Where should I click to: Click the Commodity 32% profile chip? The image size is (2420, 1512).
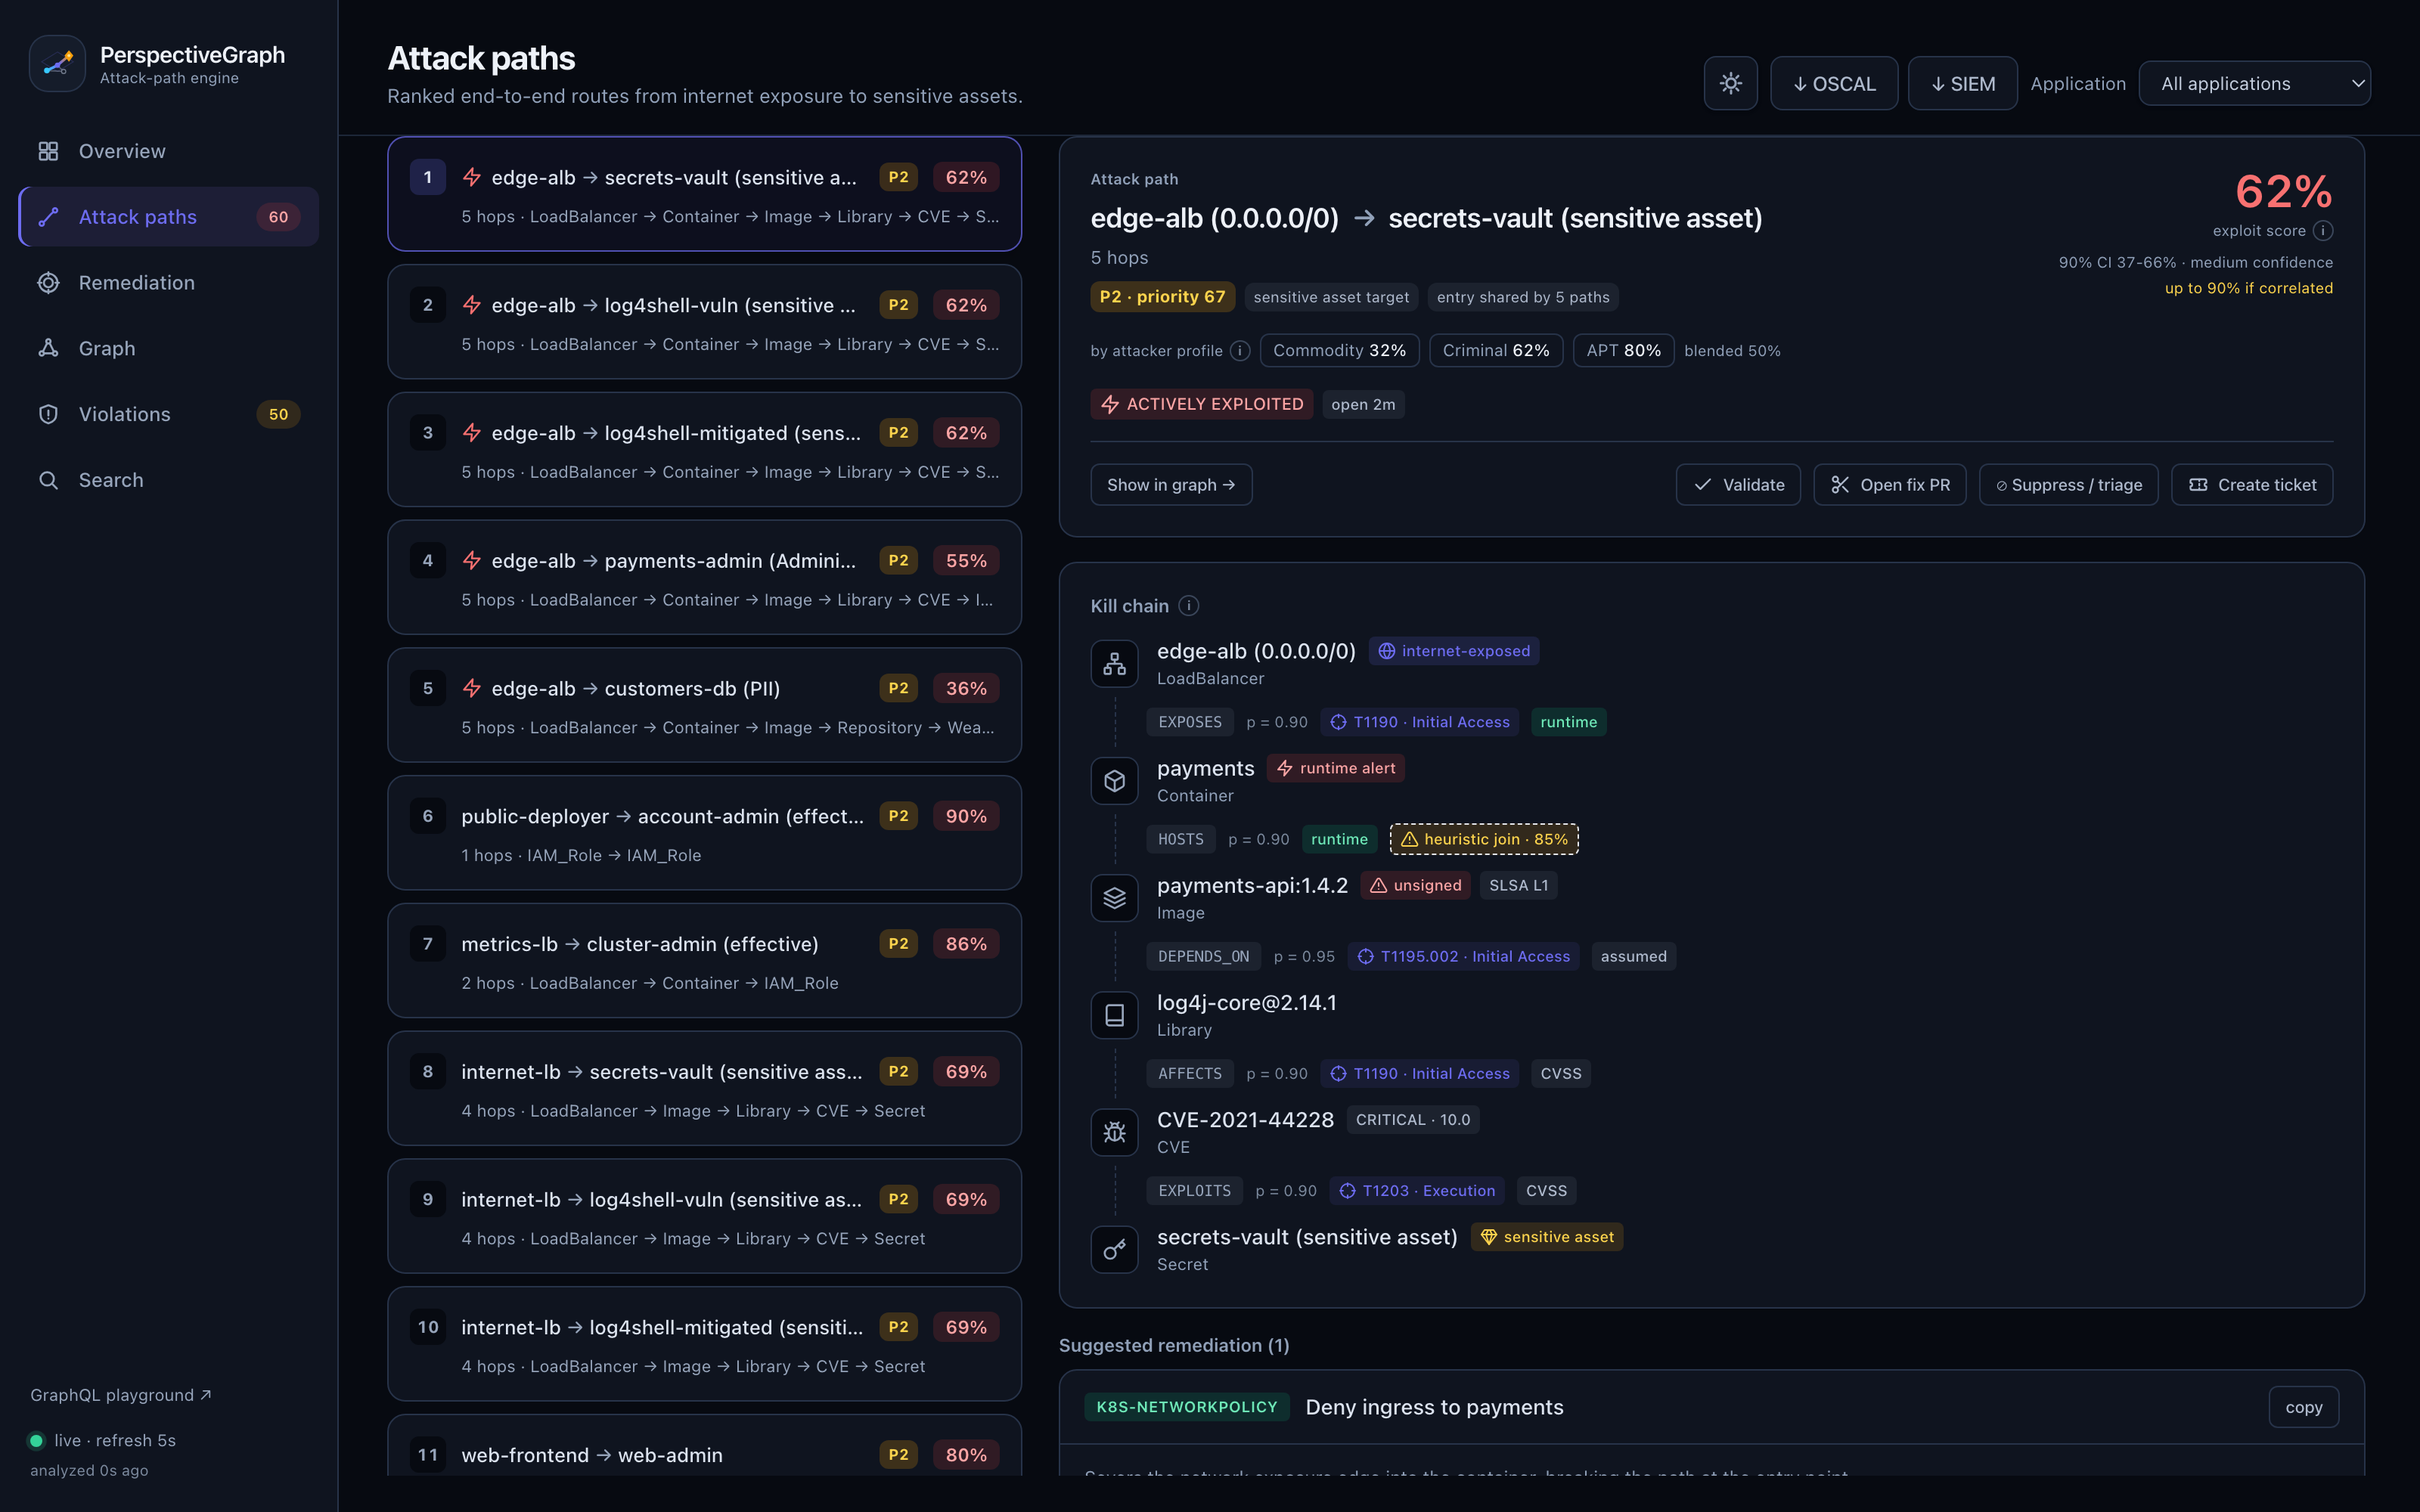coord(1339,351)
